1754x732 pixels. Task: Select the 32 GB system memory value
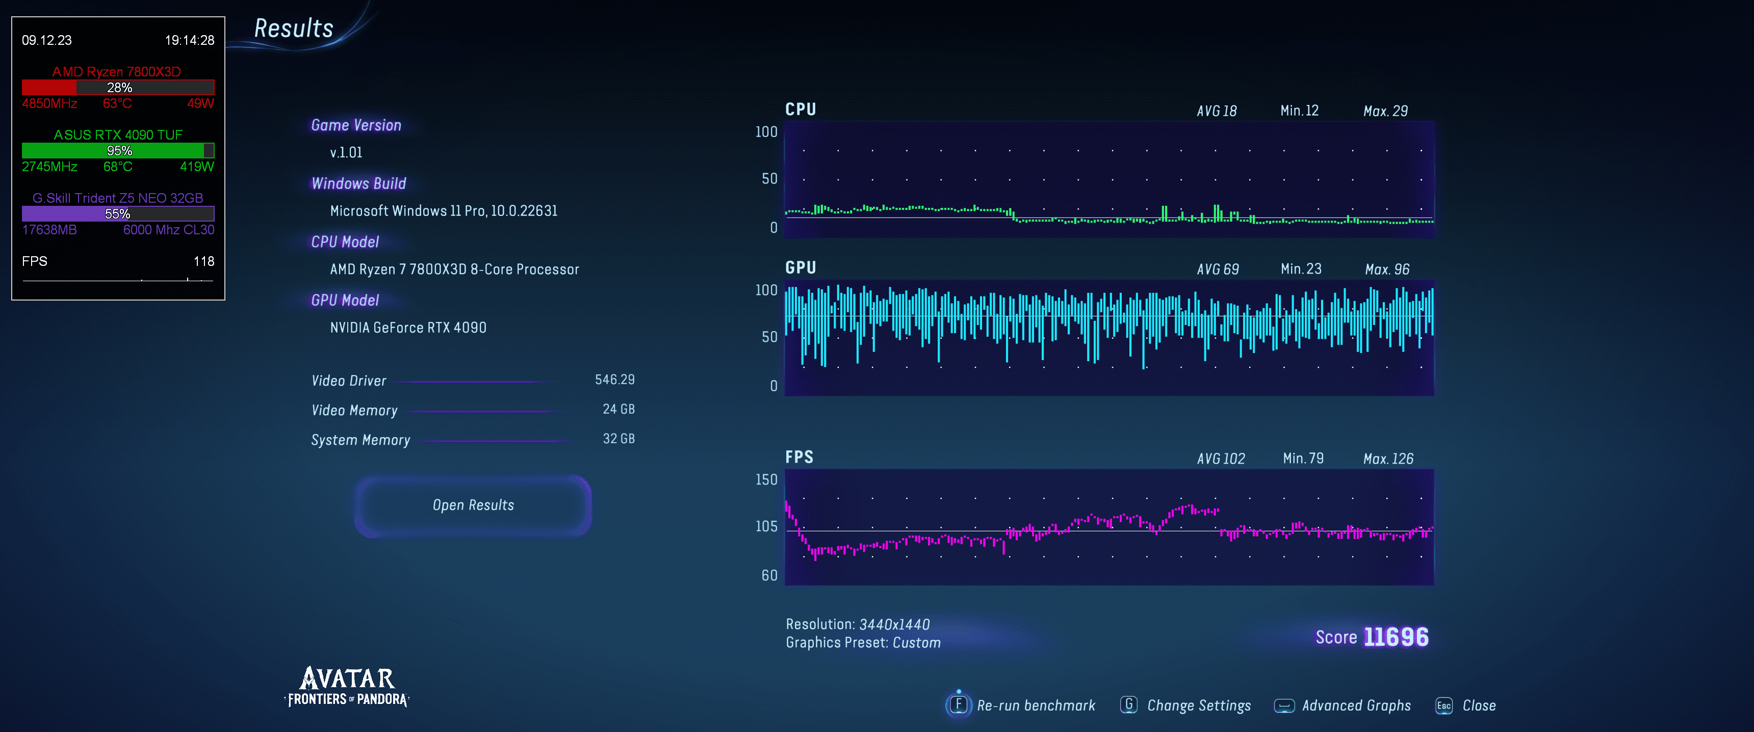tap(618, 439)
